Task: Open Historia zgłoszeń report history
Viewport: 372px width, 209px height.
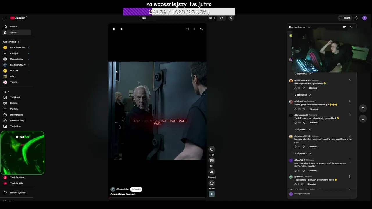Action: pyautogui.click(x=16, y=193)
